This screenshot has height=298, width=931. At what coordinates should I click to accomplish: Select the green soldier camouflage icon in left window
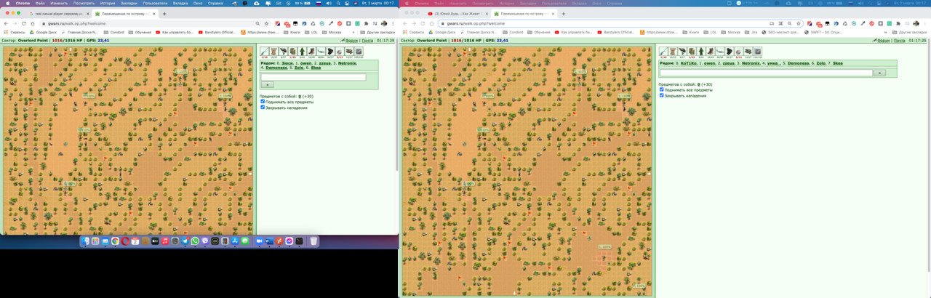pyautogui.click(x=303, y=52)
